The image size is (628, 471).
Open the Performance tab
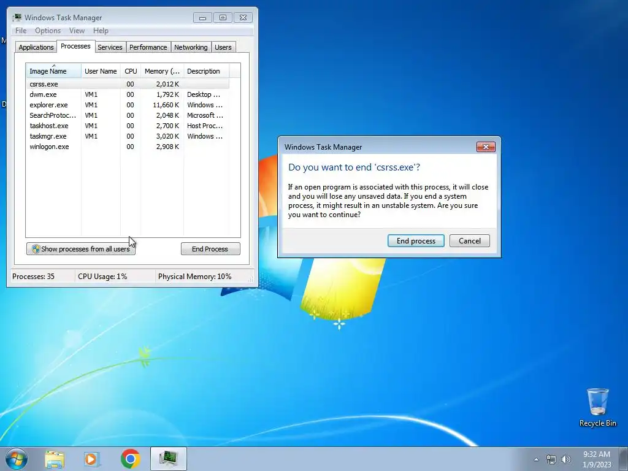point(148,47)
